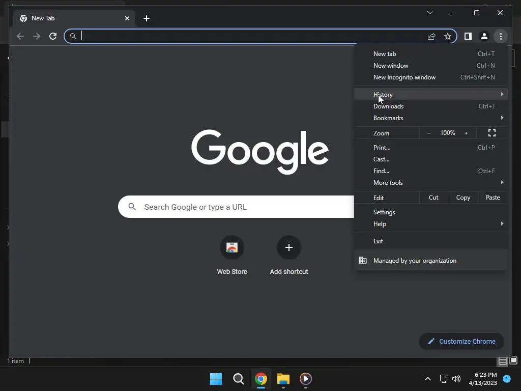Viewport: 521px width, 391px height.
Task: Click the three-dot Chrome menu icon
Action: coord(501,36)
